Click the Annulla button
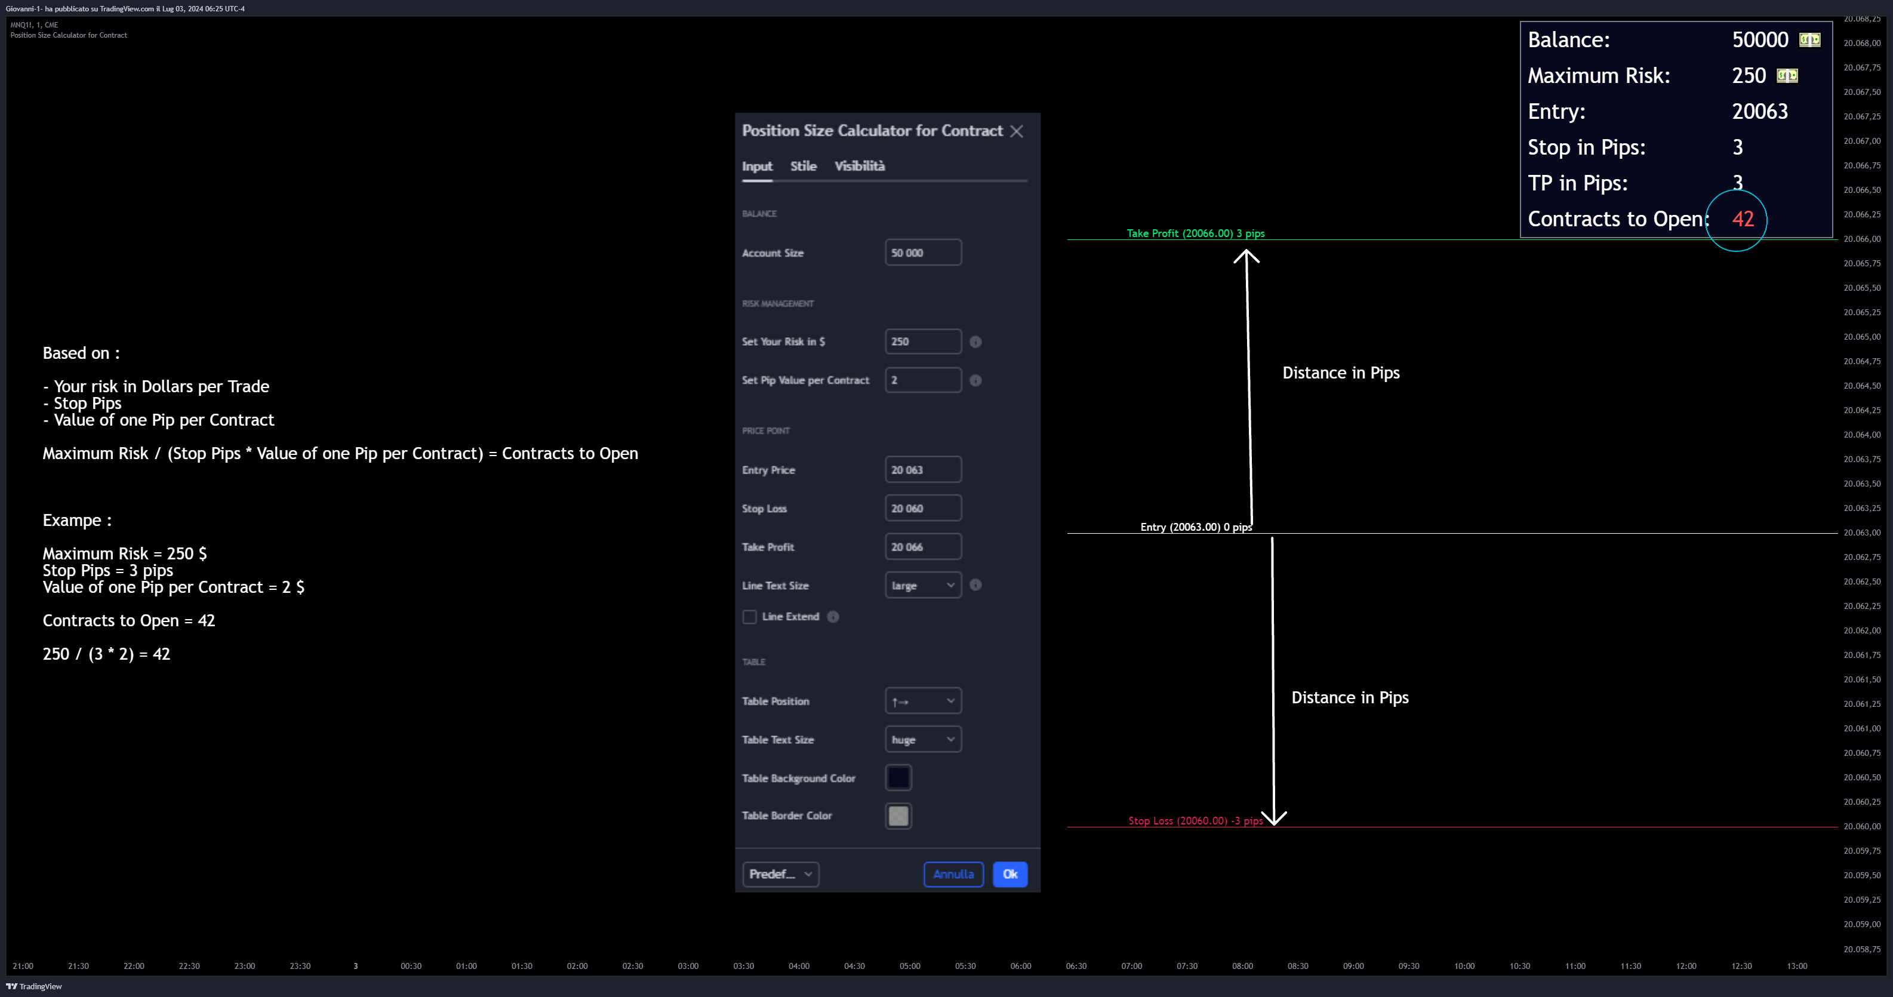 pyautogui.click(x=953, y=873)
